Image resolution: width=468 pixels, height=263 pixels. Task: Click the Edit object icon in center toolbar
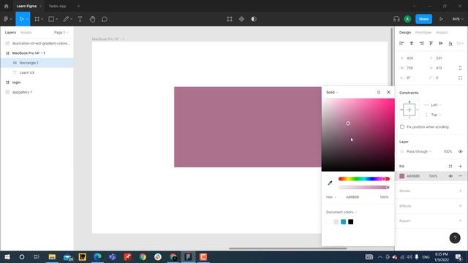click(x=230, y=19)
